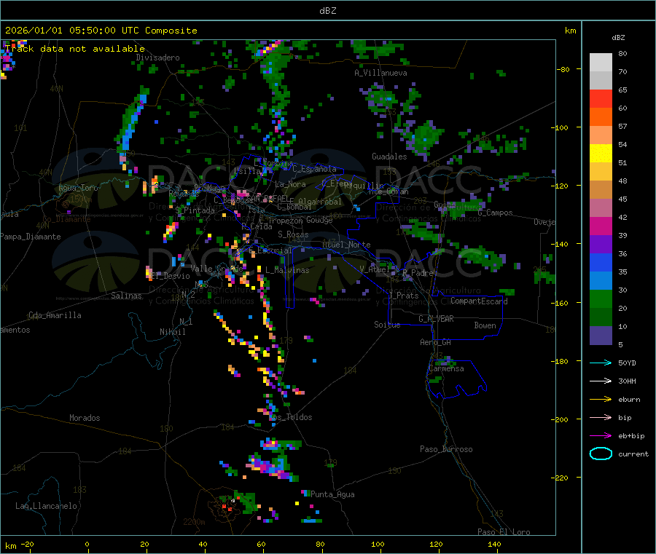Click the Atuel_Norte map label
Viewport: 656px width, 554px height.
(346, 245)
